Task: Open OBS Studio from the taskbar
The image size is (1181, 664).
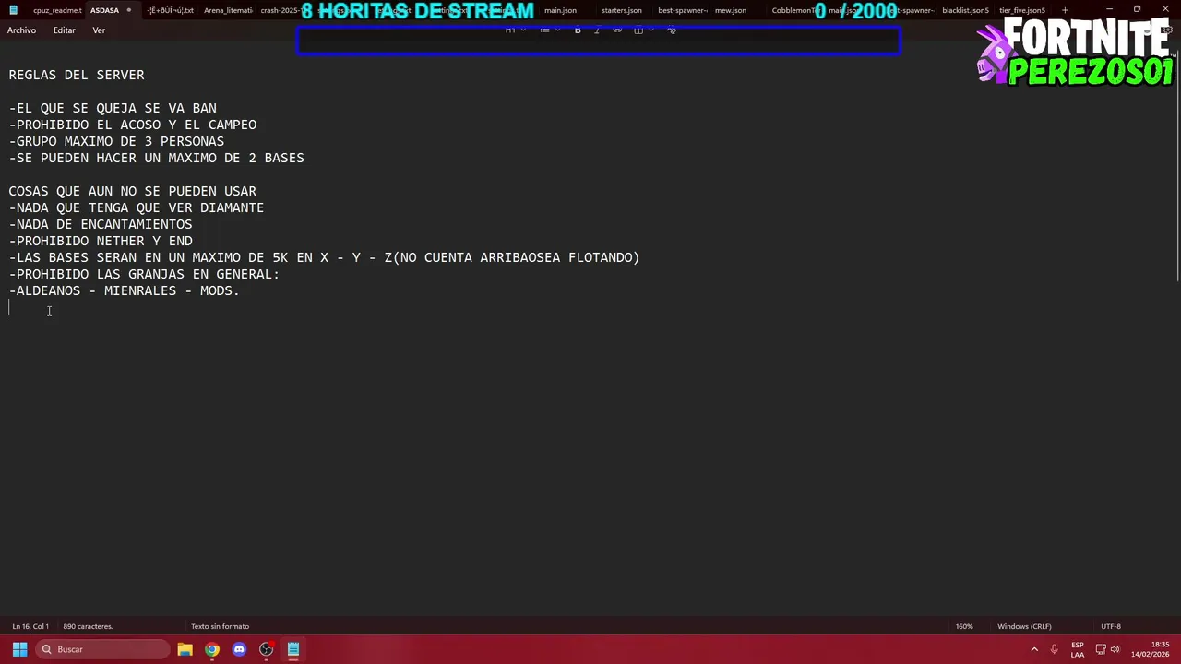Action: pos(266,649)
